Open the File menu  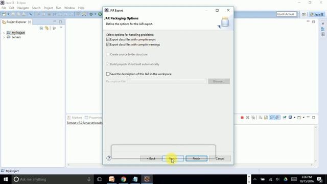[4, 8]
